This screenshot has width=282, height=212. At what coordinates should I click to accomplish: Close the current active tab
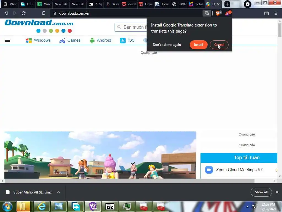click(218, 4)
